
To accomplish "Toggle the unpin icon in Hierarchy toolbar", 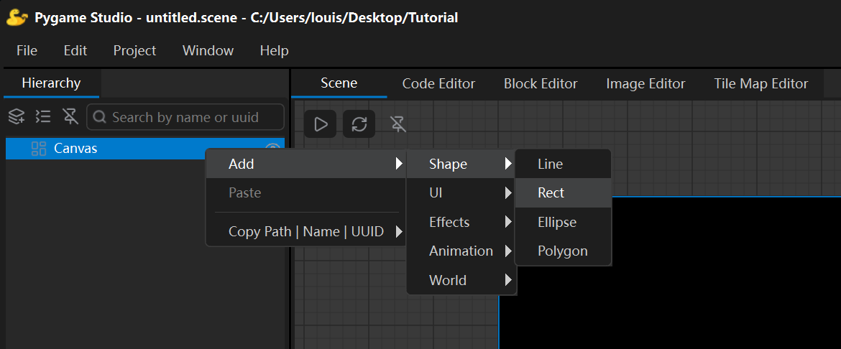I will pyautogui.click(x=70, y=116).
